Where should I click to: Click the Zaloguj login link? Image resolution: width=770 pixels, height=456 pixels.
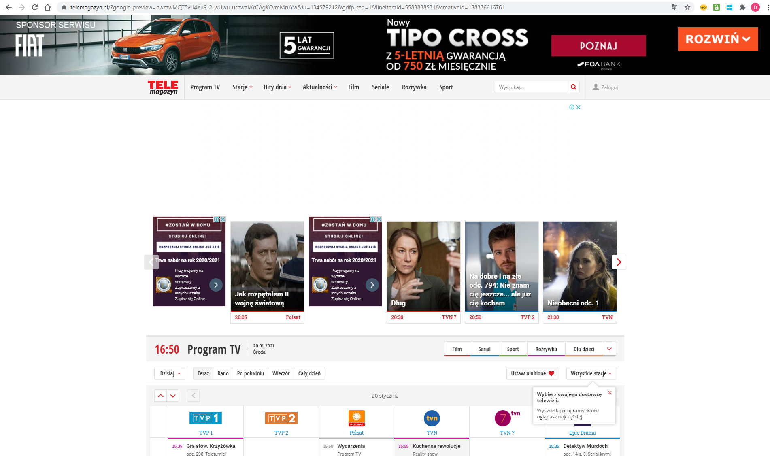pyautogui.click(x=609, y=87)
